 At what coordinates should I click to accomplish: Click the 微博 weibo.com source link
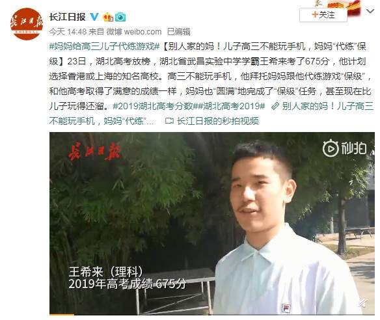click(x=134, y=31)
